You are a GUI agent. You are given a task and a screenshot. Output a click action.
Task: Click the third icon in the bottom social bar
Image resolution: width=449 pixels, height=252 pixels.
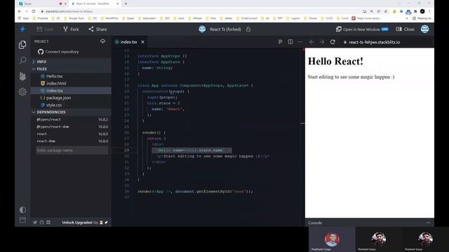(x=48, y=223)
